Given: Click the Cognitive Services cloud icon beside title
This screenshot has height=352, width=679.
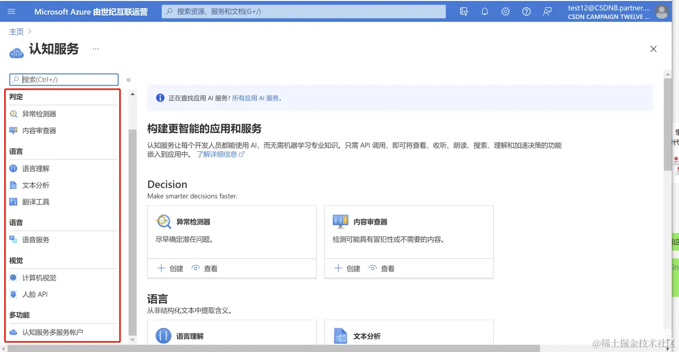Looking at the screenshot, I should [17, 52].
